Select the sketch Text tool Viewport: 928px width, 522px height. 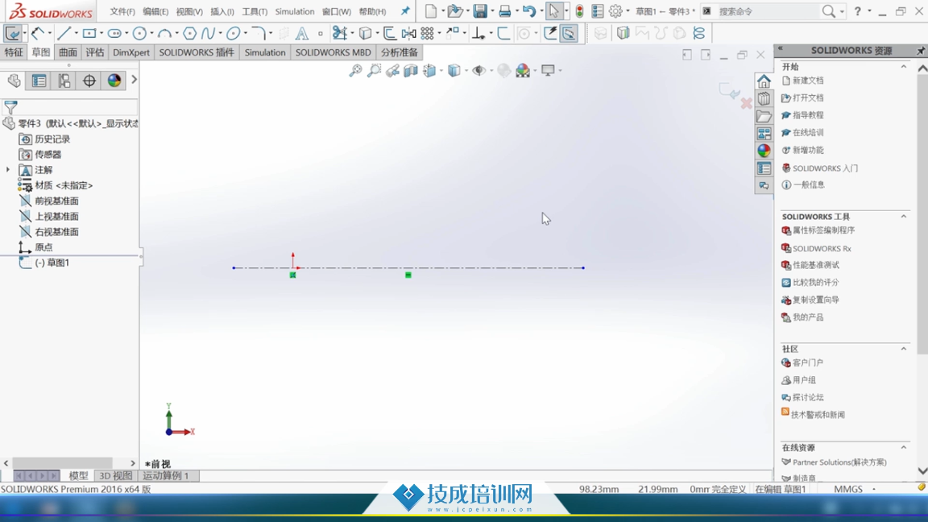pyautogui.click(x=302, y=33)
